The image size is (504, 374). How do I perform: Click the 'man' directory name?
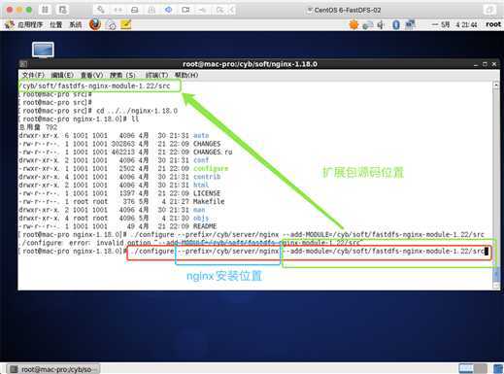(199, 210)
